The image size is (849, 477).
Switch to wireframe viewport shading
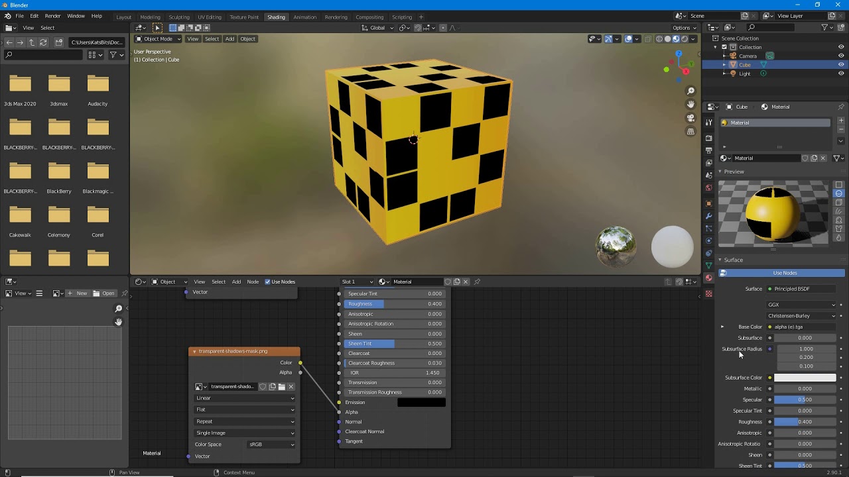[x=659, y=39]
